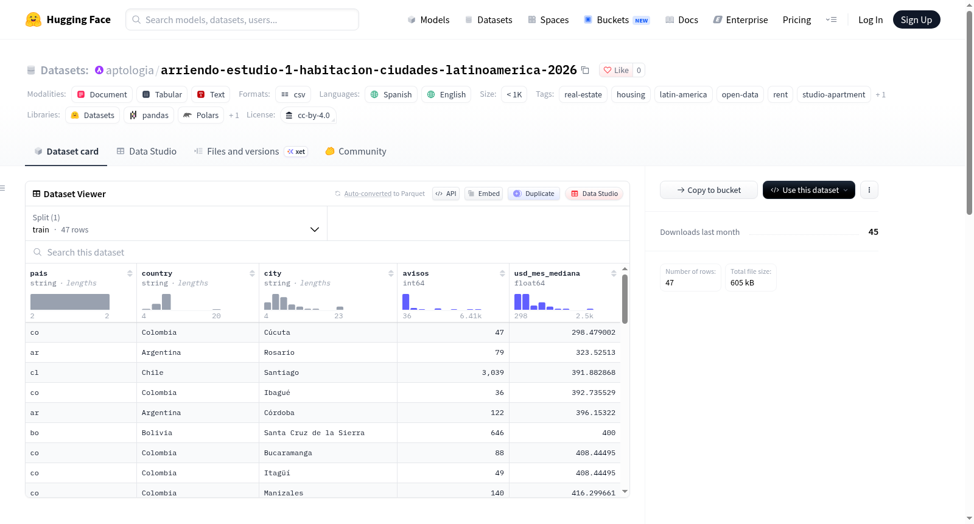Image resolution: width=974 pixels, height=524 pixels.
Task: Select the Datasets library tag
Action: pyautogui.click(x=93, y=115)
